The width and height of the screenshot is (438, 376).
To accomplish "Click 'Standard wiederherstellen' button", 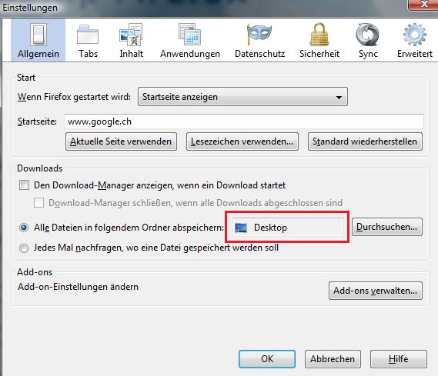I will (x=365, y=141).
